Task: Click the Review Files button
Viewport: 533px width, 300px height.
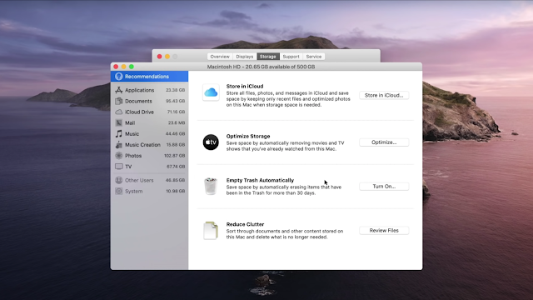Action: (x=384, y=230)
